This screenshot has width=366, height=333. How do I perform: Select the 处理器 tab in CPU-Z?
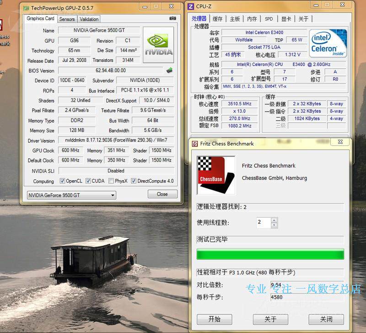pyautogui.click(x=199, y=19)
